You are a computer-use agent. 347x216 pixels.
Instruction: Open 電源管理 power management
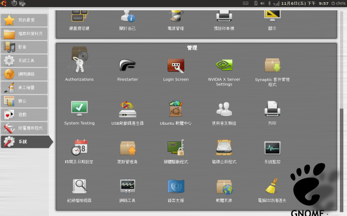tap(176, 16)
